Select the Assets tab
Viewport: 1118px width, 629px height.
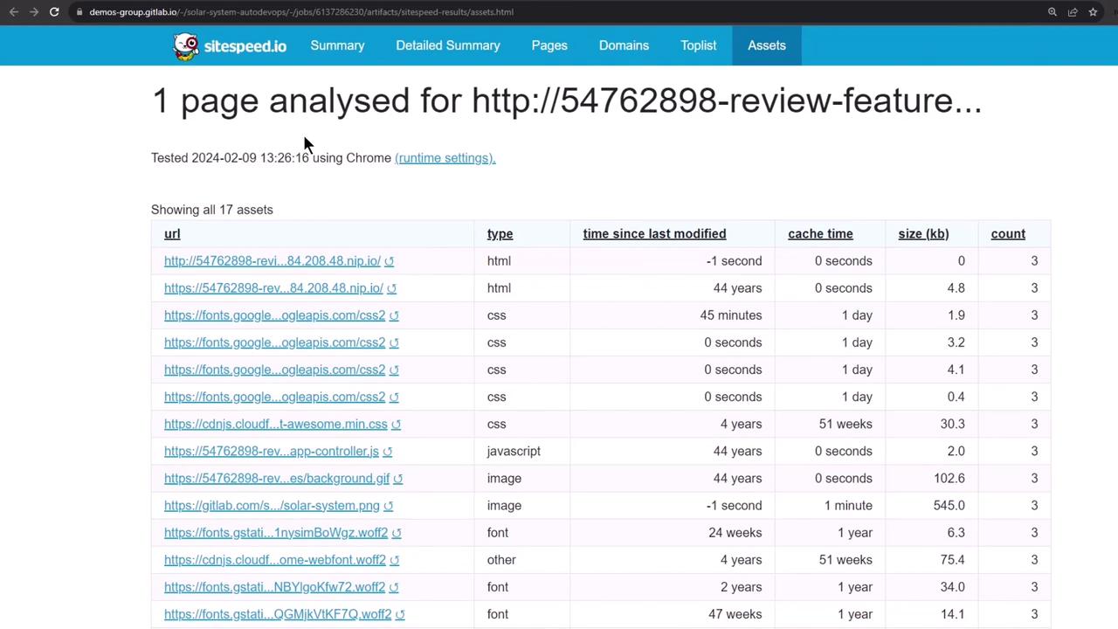[x=767, y=45]
